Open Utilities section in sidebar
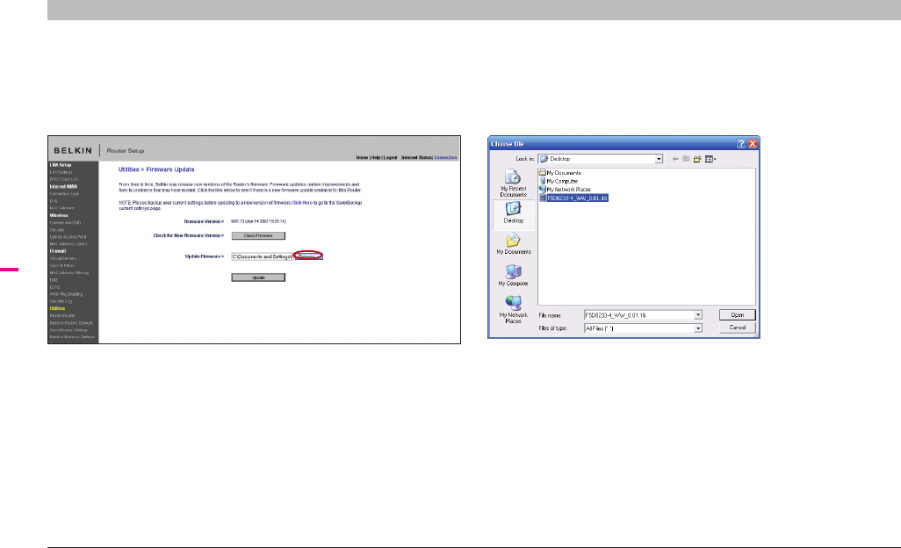Image resolution: width=901 pixels, height=548 pixels. point(57,308)
